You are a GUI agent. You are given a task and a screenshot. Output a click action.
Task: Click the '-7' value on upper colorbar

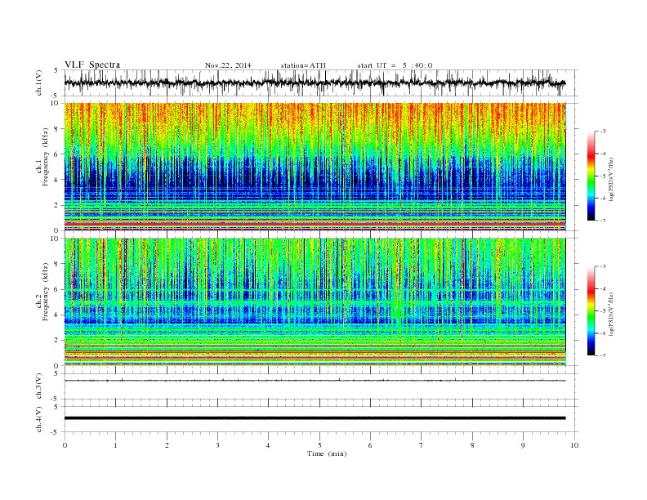pyautogui.click(x=602, y=221)
